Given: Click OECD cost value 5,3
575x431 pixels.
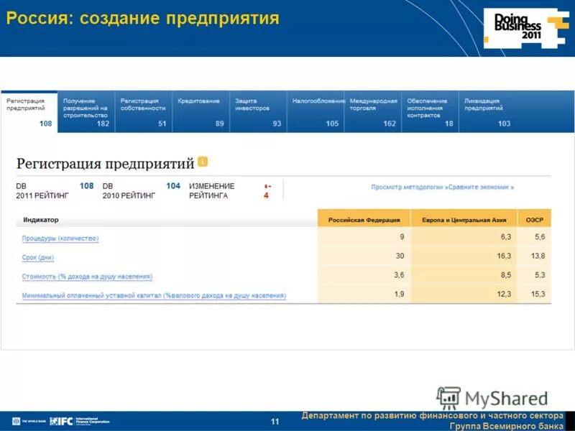Looking at the screenshot, I should 540,275.
